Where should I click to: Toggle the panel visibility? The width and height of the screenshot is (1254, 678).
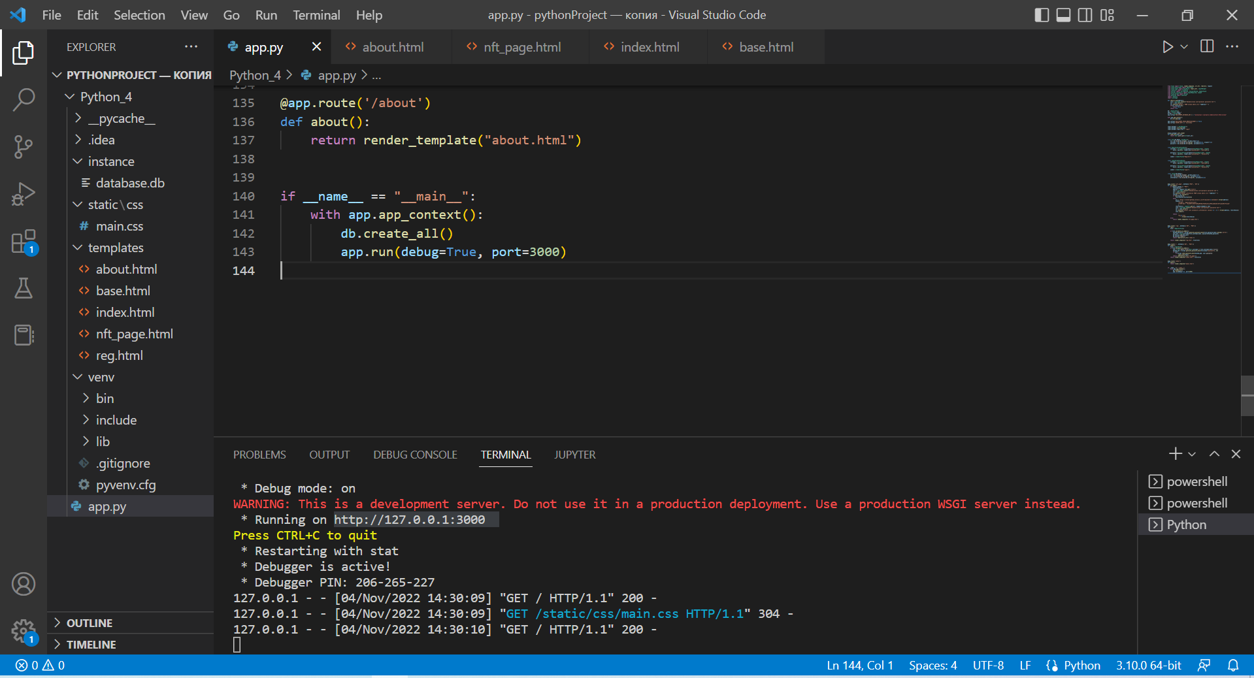[x=1063, y=15]
